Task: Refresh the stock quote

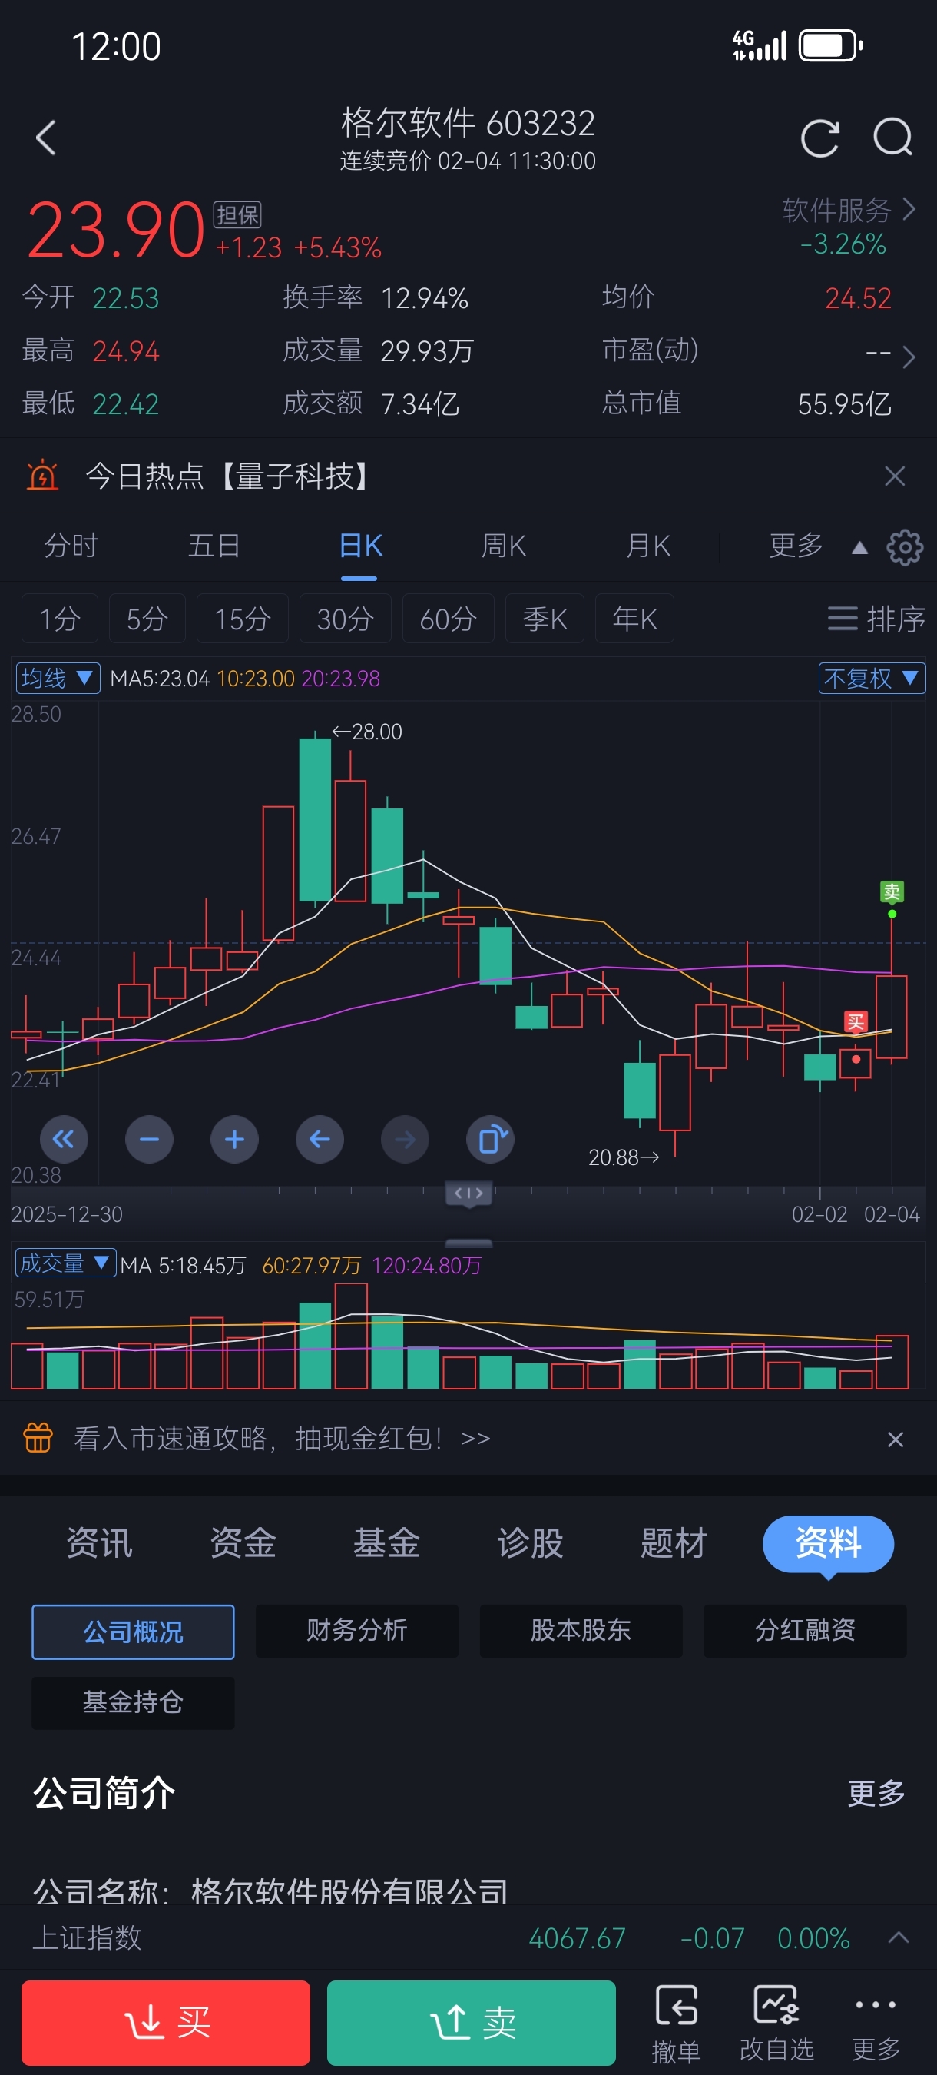Action: pos(819,138)
